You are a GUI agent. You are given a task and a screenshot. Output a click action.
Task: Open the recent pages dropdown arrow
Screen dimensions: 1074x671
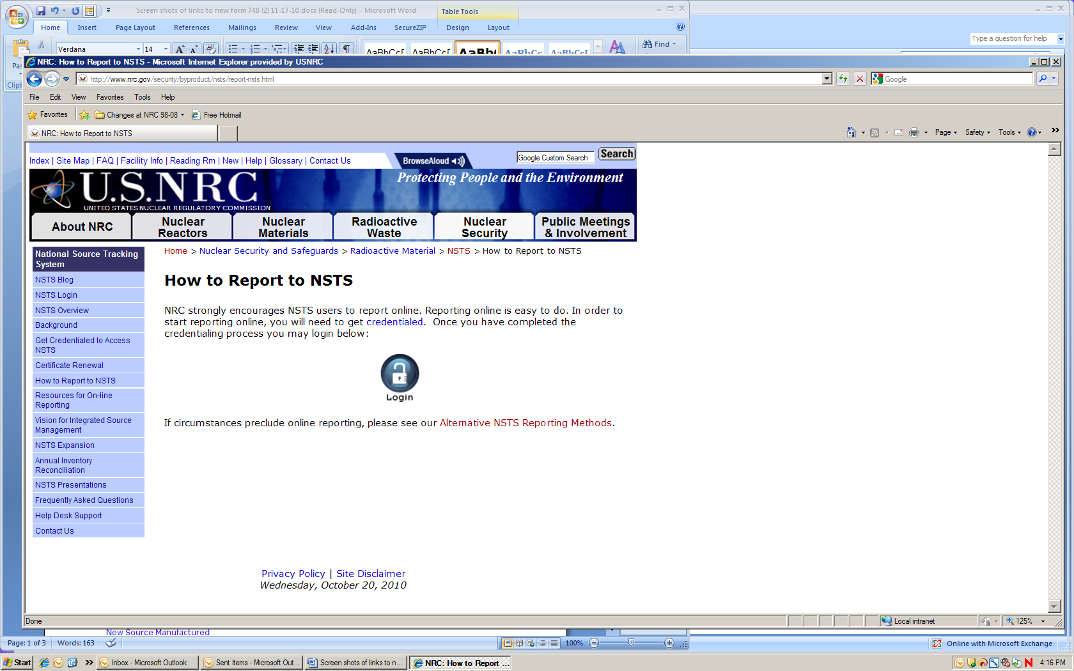tap(66, 79)
